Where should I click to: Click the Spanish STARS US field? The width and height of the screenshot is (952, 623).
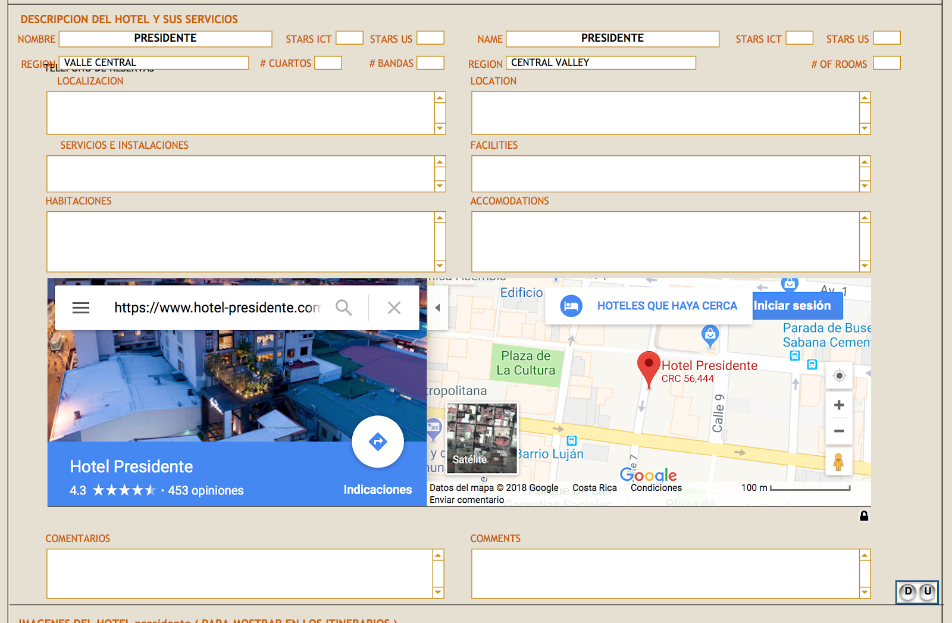click(x=430, y=38)
